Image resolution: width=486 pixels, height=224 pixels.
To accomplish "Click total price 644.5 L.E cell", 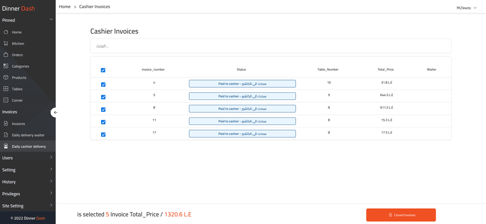I will point(385,95).
